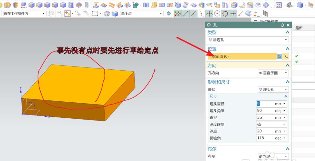Toggle Control Point snap curve icon
Screen dimensions: 315x161
[x=201, y=13]
